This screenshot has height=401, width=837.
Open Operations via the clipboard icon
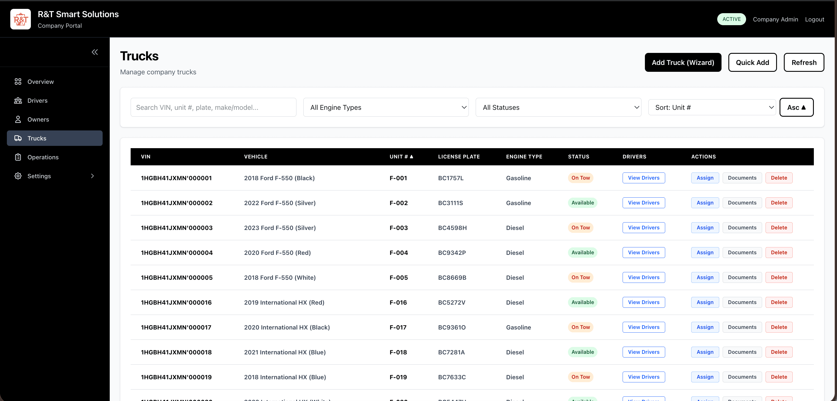pyautogui.click(x=18, y=157)
